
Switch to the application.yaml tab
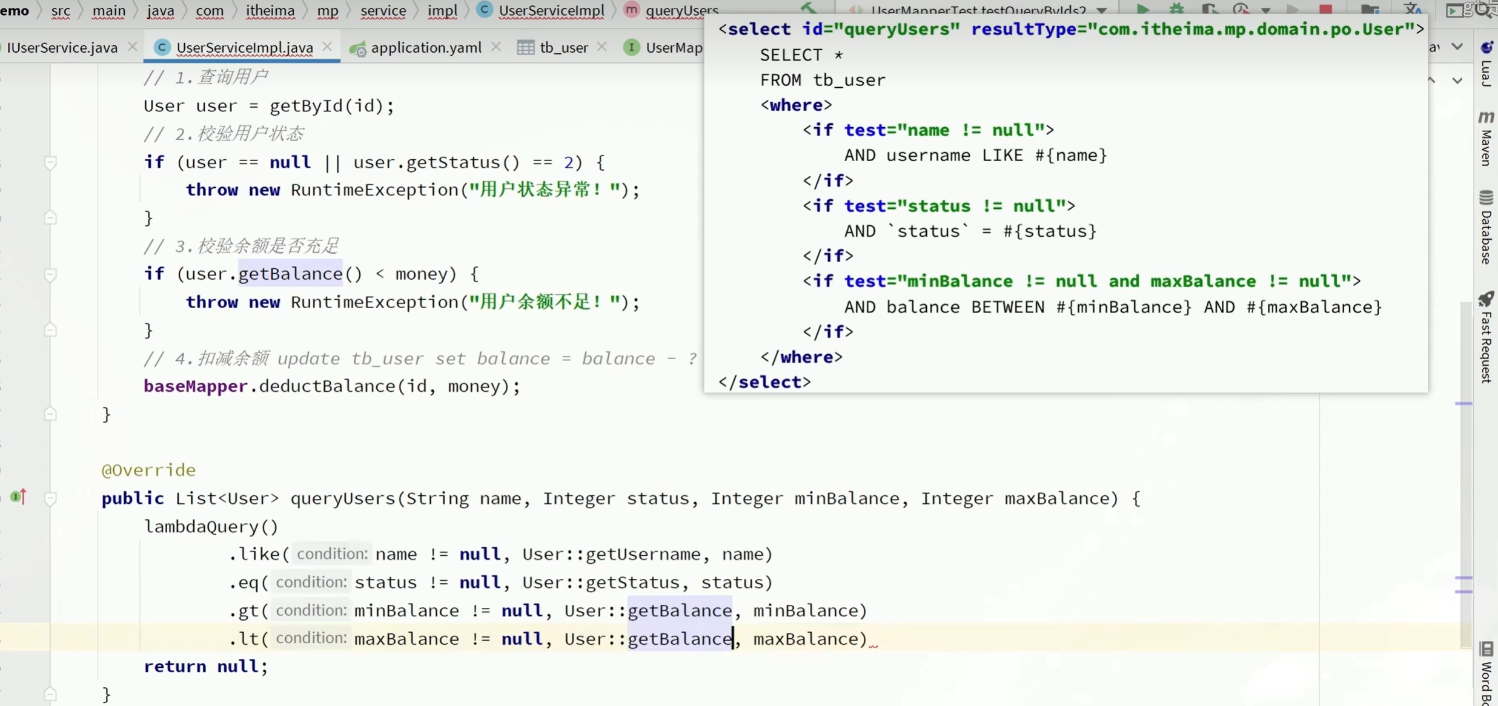click(425, 47)
